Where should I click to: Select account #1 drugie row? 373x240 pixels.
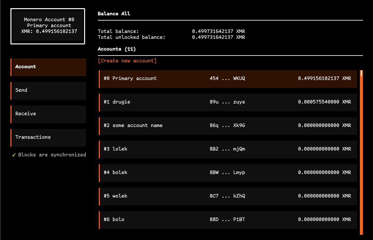[228, 102]
